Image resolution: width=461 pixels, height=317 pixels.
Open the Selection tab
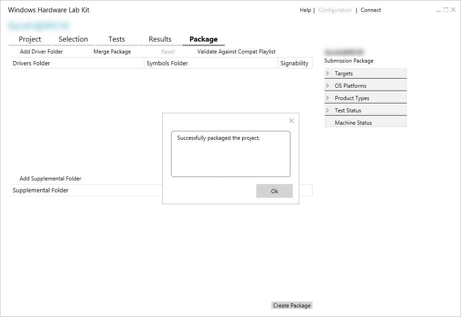(x=73, y=39)
